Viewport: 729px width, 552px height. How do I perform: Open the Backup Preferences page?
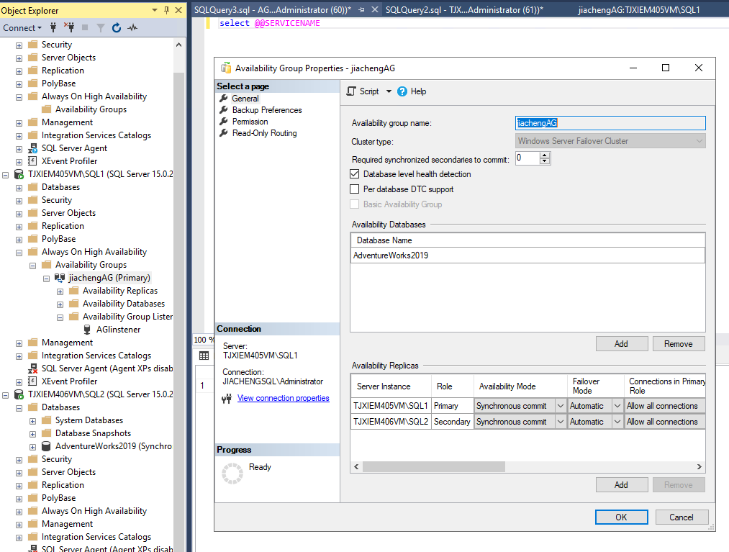point(266,110)
